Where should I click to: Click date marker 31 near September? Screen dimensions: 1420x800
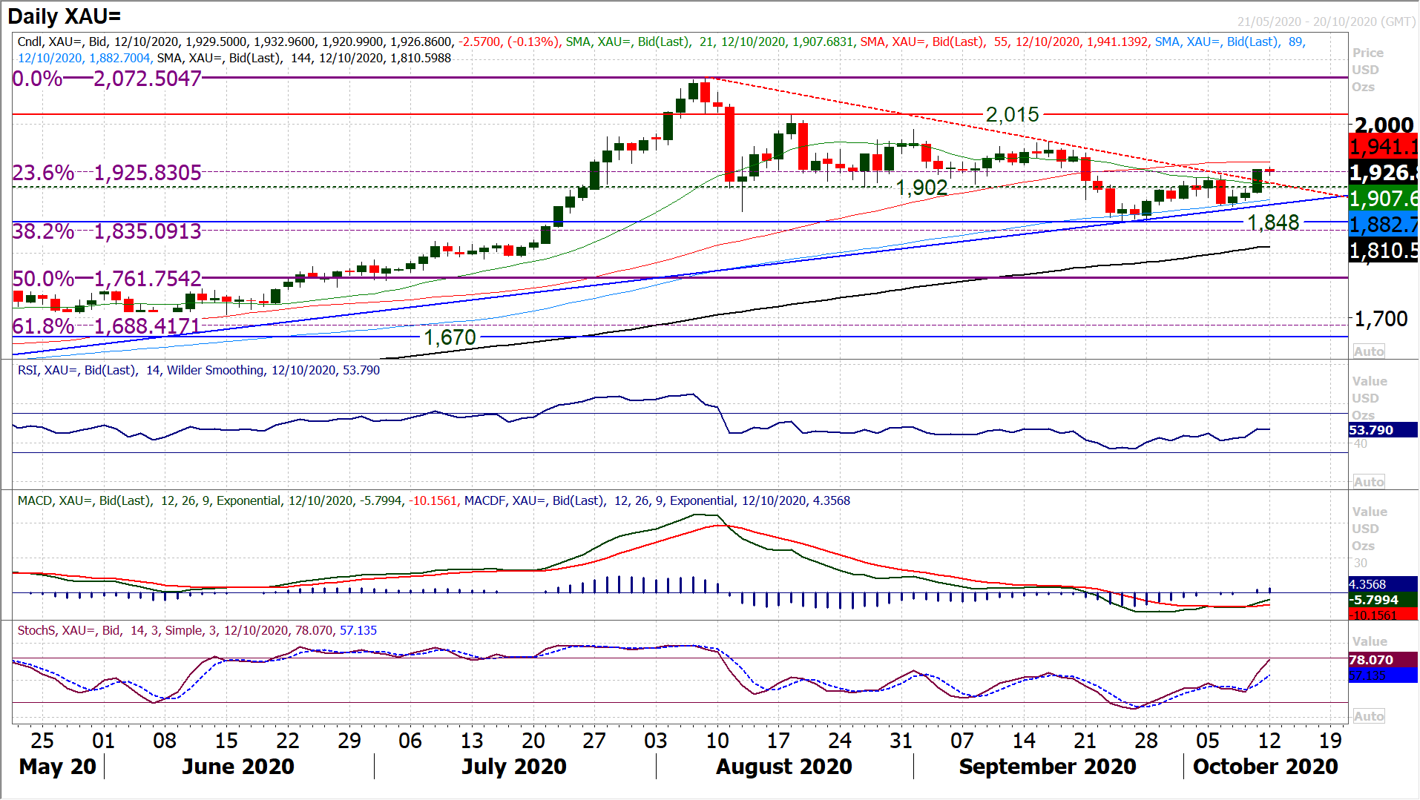[901, 741]
